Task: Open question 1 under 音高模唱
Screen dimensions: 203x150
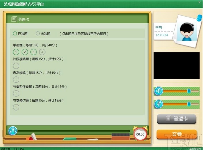Action: 16,80
